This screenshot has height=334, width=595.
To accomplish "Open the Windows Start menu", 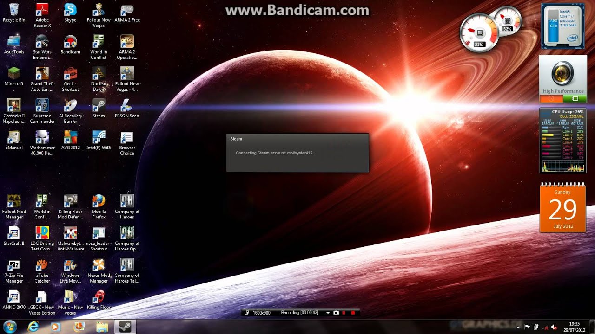I will point(10,327).
